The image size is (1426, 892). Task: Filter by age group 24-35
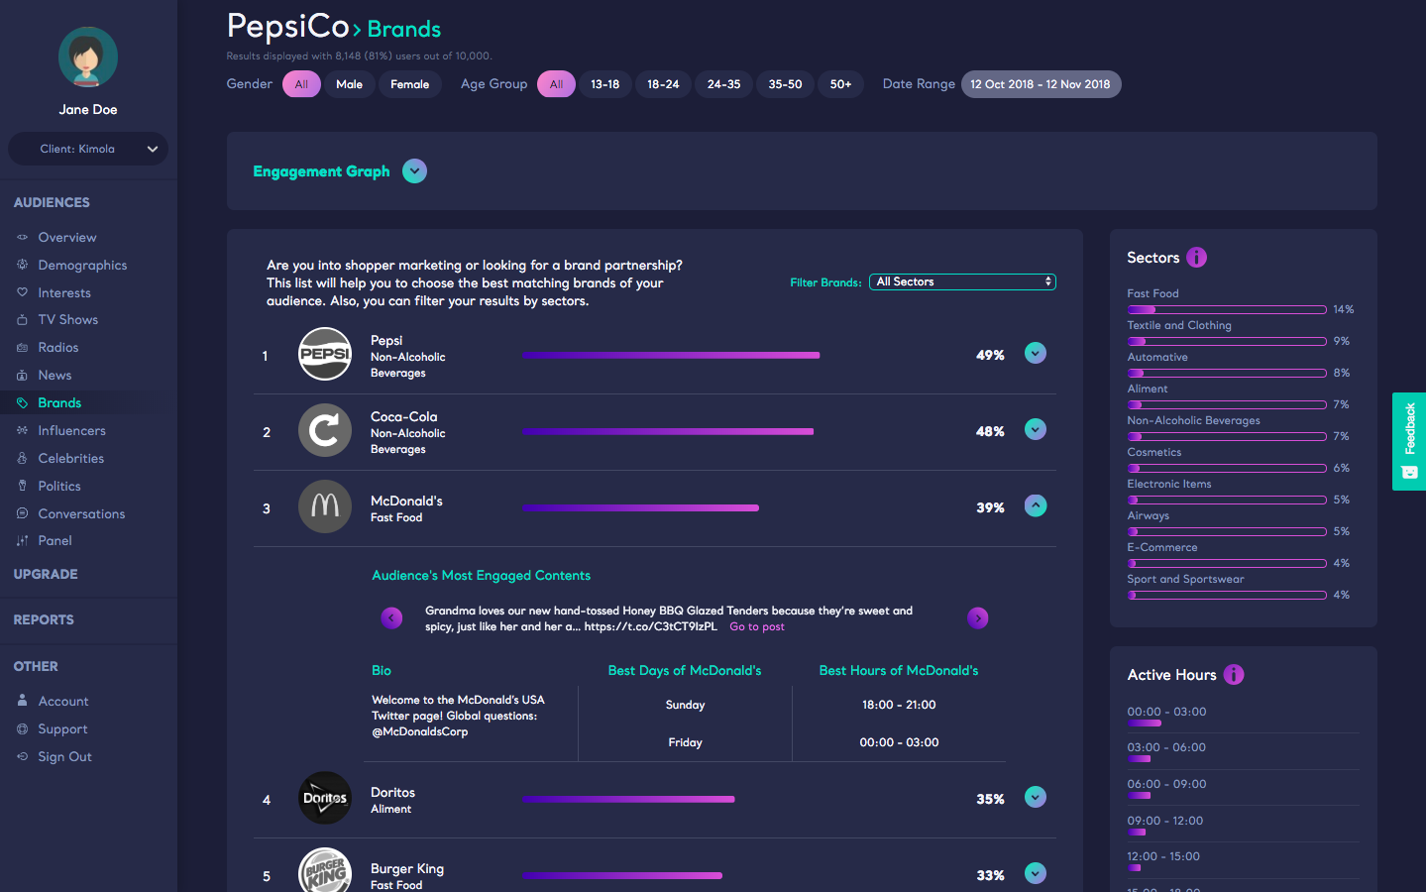point(723,84)
